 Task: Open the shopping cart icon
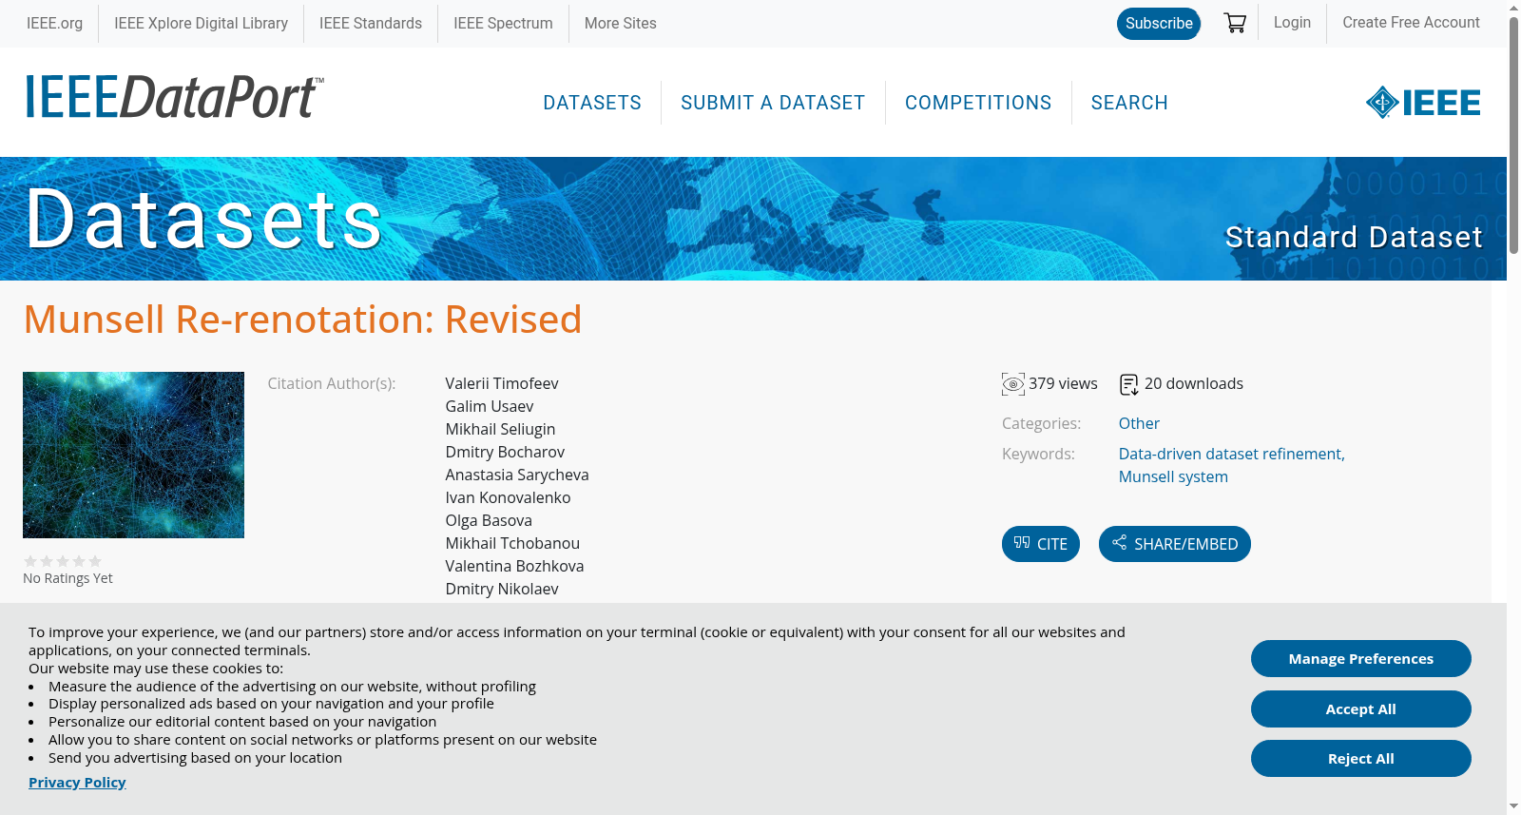pos(1235,23)
